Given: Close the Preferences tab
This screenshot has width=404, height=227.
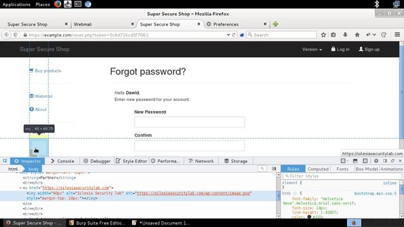Looking at the screenshot, I should coord(265,24).
